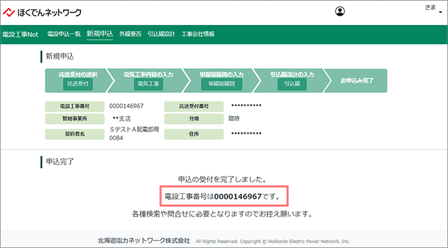Select the 単線結線図の入力 step heading
This screenshot has height=248, width=448.
tap(221, 74)
